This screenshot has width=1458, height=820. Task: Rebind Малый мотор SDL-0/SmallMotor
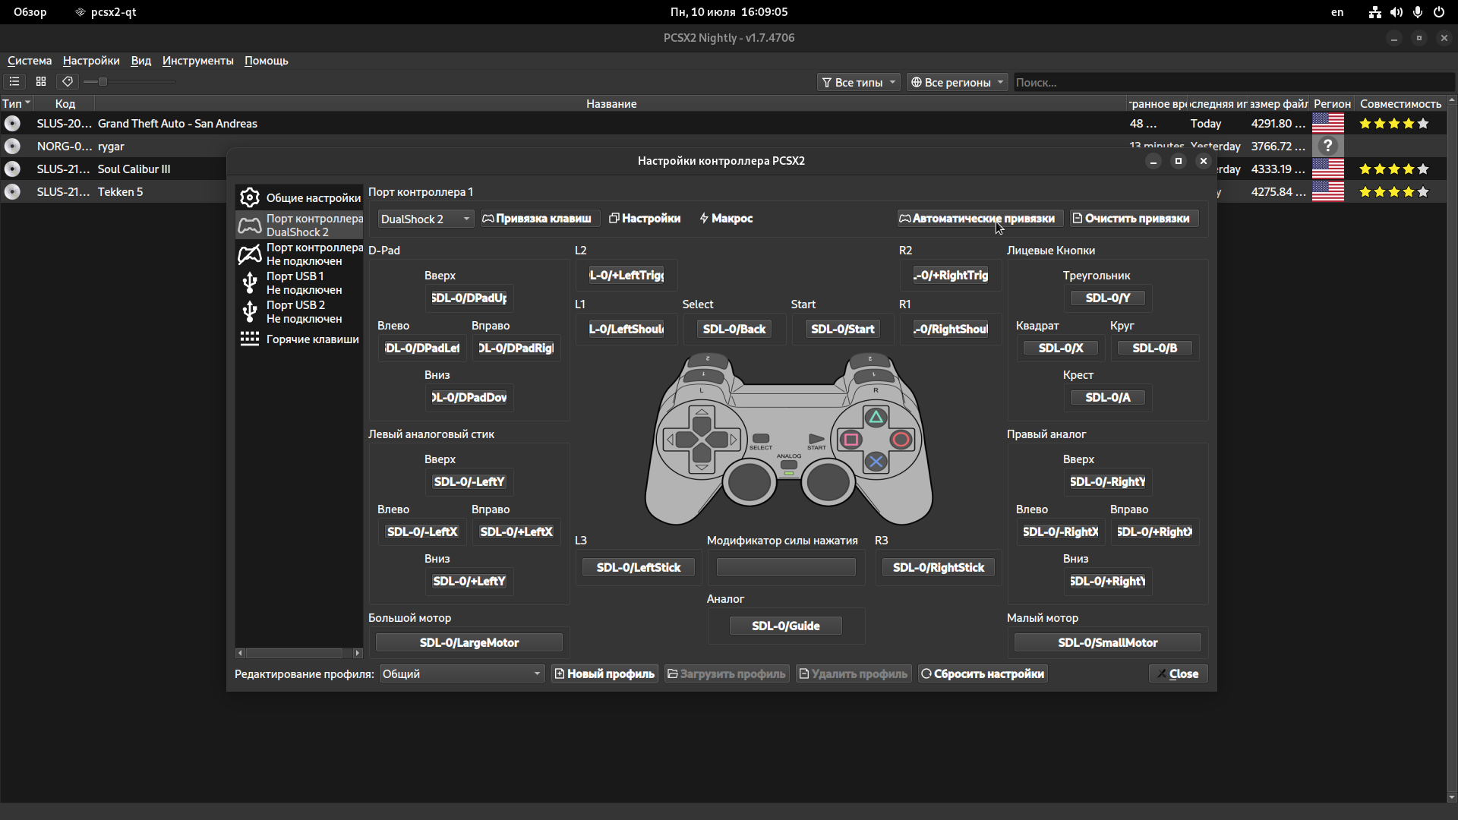(1107, 642)
